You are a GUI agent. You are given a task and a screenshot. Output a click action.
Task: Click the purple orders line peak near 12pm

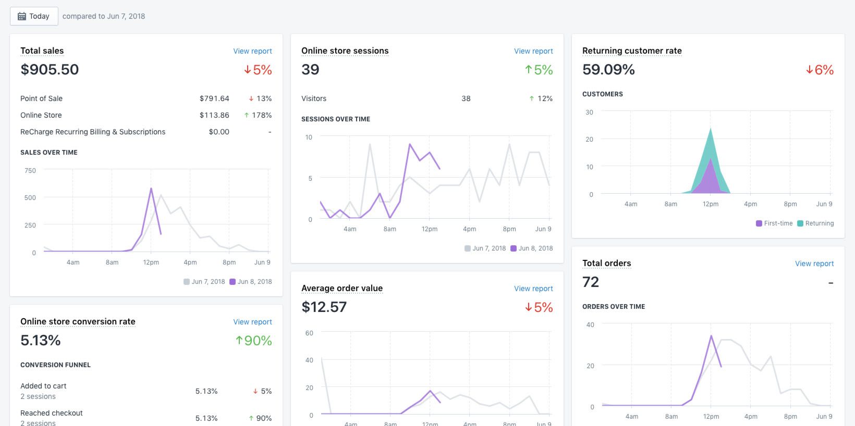711,336
